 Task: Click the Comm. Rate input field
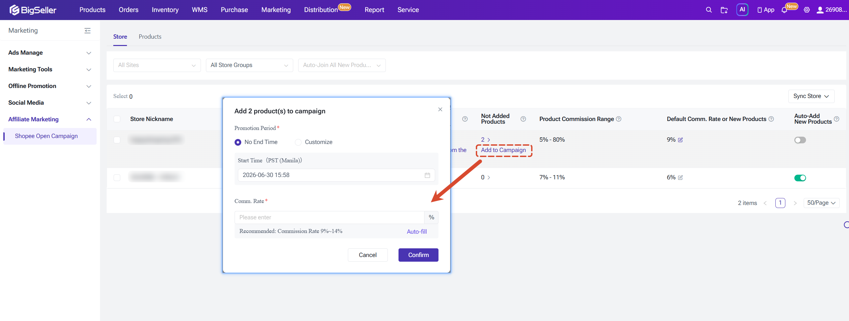tap(329, 217)
